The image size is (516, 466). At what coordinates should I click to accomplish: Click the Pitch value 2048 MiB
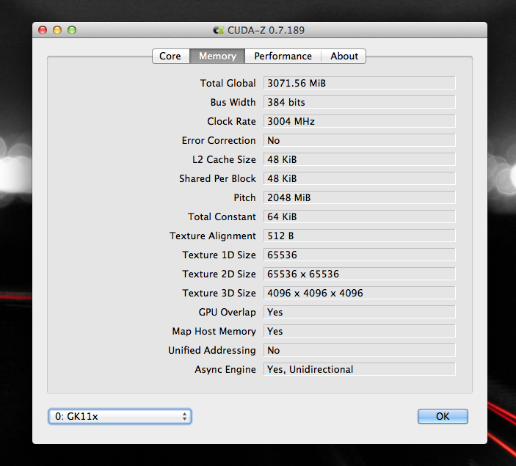[x=360, y=197]
